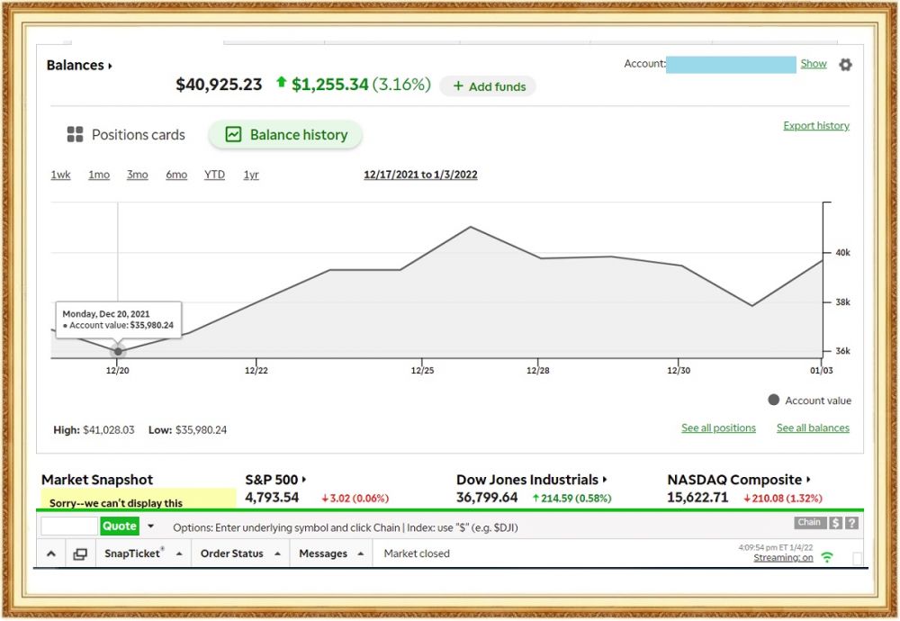
Task: Open help question mark icon
Action: [851, 523]
